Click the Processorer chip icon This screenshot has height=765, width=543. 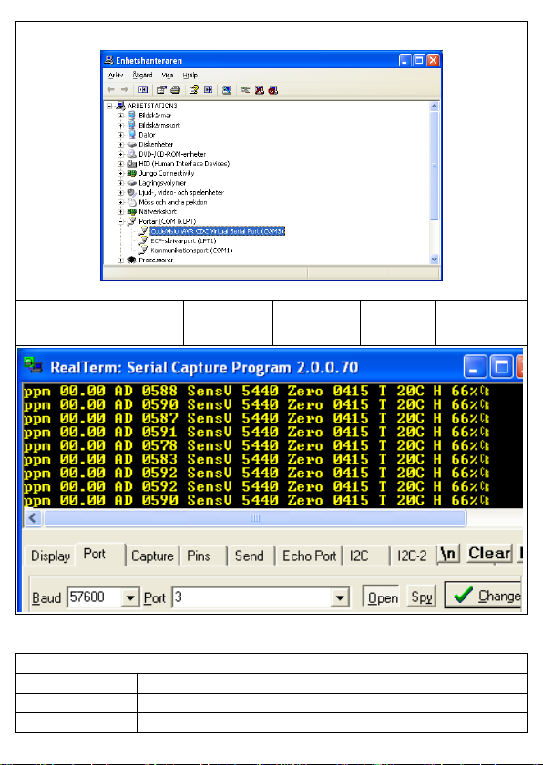tap(132, 260)
